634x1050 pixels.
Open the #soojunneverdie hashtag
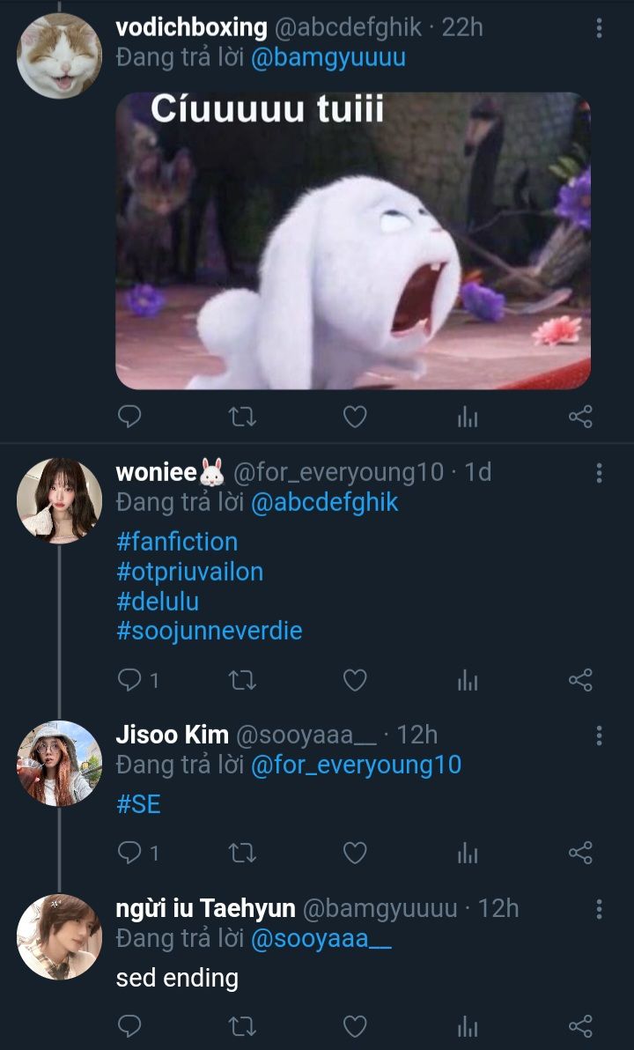pyautogui.click(x=209, y=632)
